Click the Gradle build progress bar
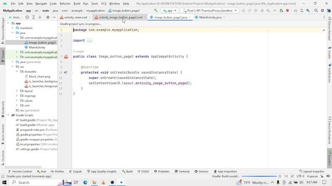The height and width of the screenshot is (186, 332). [259, 176]
